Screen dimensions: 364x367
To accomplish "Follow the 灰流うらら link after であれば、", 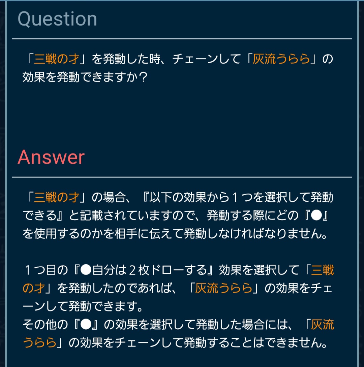I will 223,288.
